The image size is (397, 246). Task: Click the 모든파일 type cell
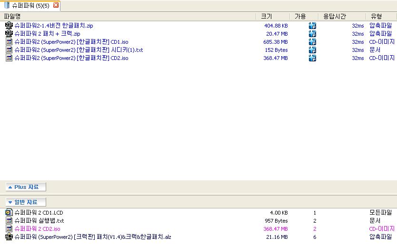coord(380,213)
